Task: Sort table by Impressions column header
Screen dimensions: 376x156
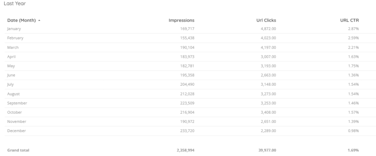Action: pyautogui.click(x=181, y=20)
